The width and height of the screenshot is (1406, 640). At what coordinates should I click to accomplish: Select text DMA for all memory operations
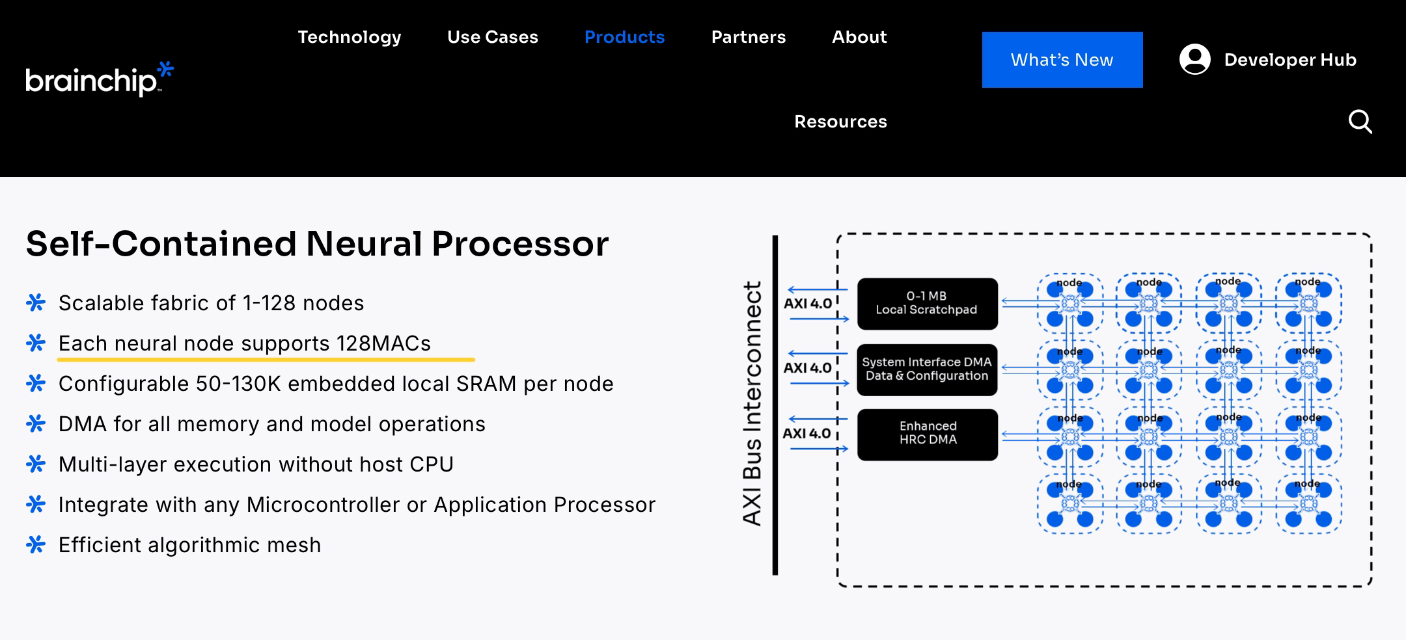[272, 424]
